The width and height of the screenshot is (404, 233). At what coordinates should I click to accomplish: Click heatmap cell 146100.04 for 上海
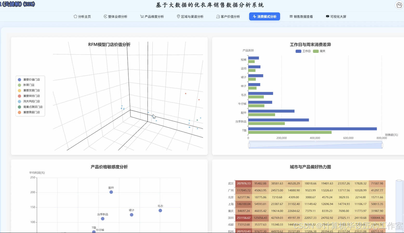coord(244,204)
